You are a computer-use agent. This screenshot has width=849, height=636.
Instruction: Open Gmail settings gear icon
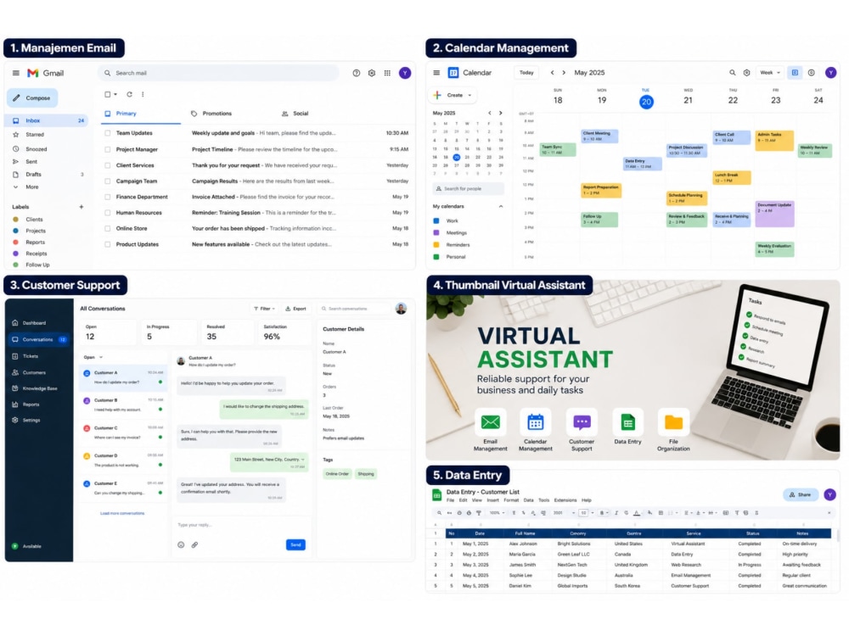tap(372, 73)
